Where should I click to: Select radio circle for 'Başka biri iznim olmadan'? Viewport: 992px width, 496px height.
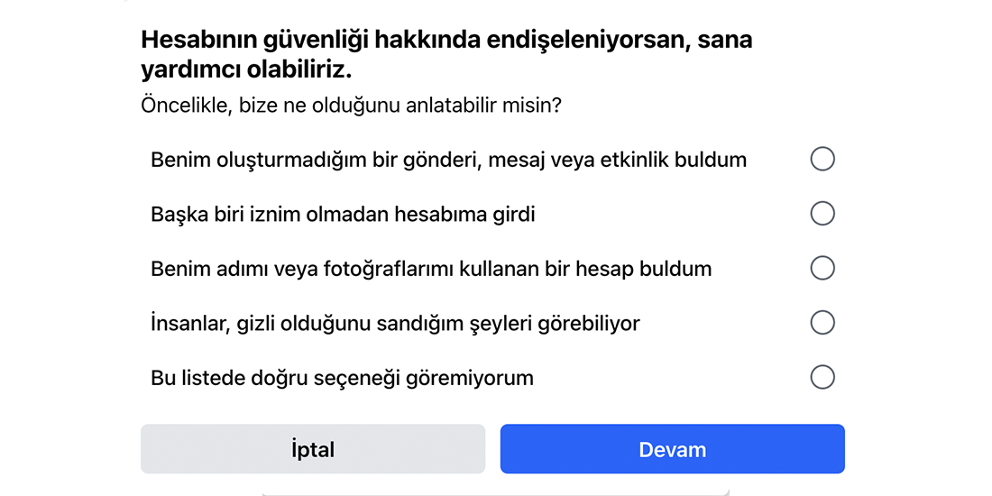pos(822,214)
